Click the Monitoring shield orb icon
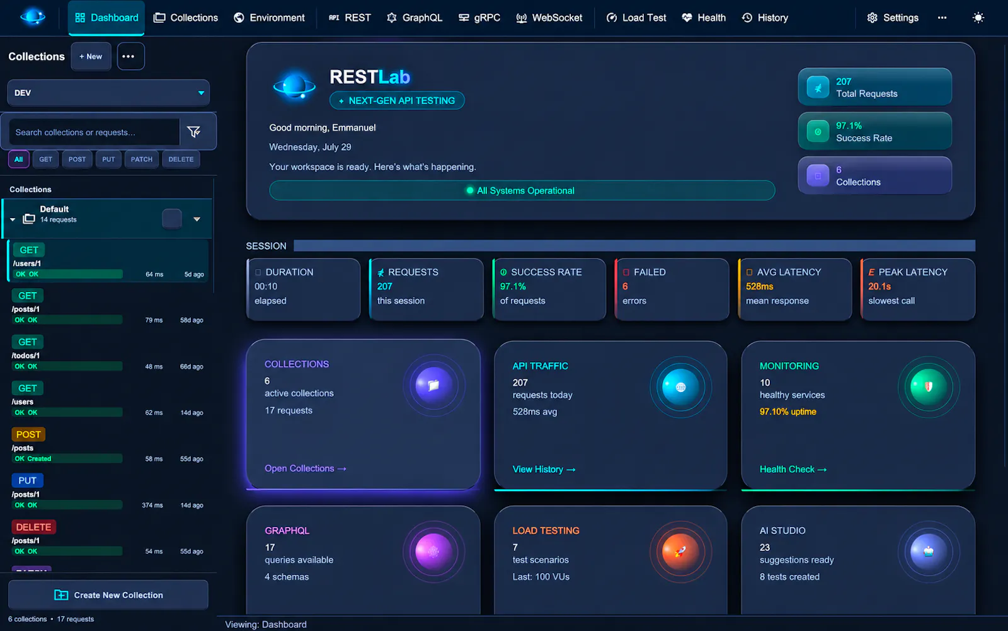Viewport: 1008px width, 631px height. 928,387
